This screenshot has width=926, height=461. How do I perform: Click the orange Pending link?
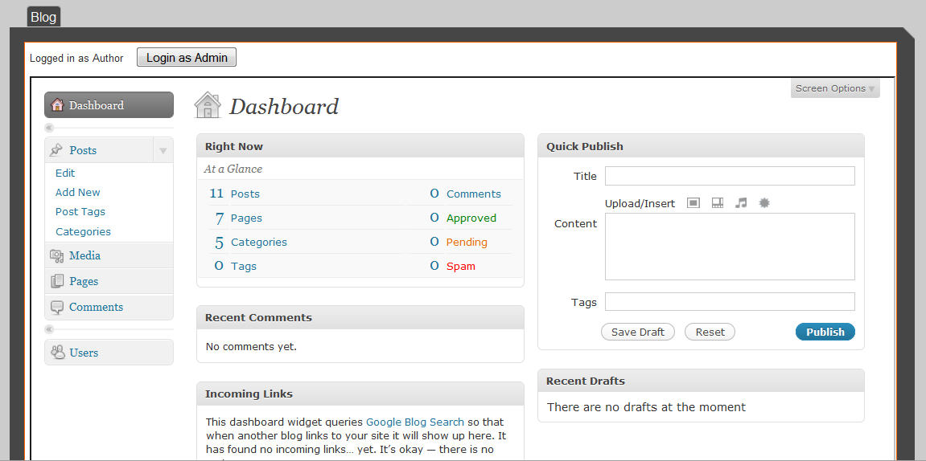click(467, 243)
